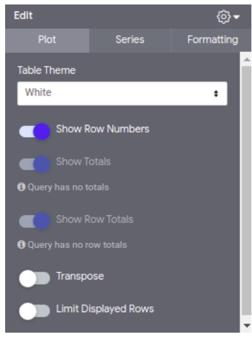Toggle the Show Totals switch
Viewport: 252px width, 341px height.
[35, 164]
